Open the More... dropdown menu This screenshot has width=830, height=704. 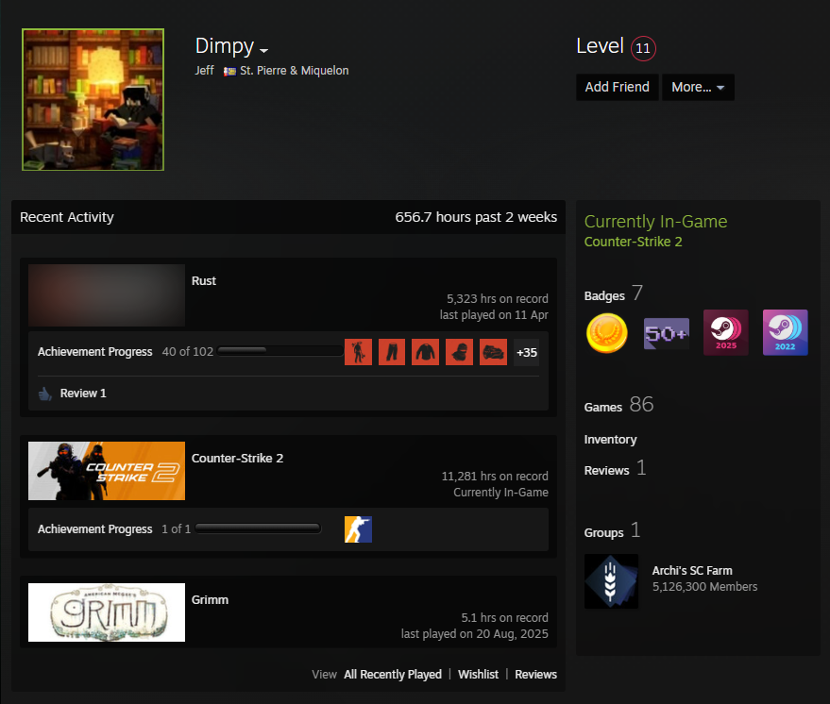click(698, 87)
